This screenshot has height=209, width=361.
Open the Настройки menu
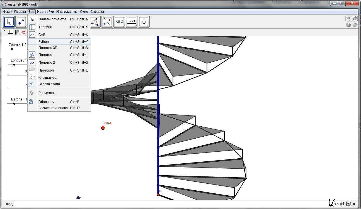click(45, 12)
